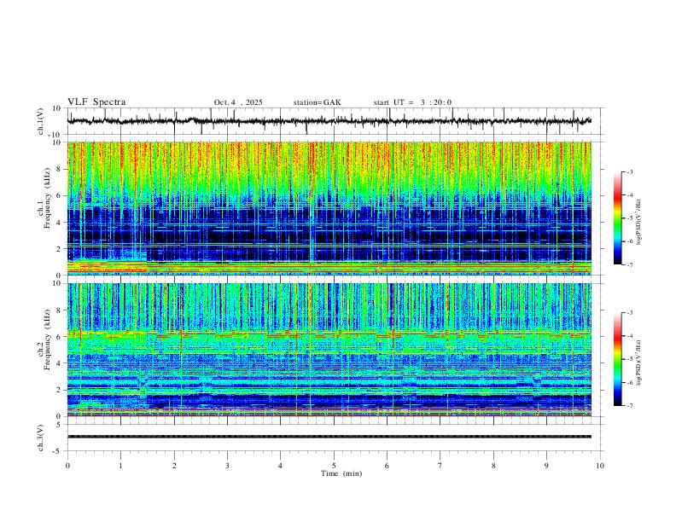
Task: Click the ch.1 waveform trace panel
Action: [x=335, y=121]
